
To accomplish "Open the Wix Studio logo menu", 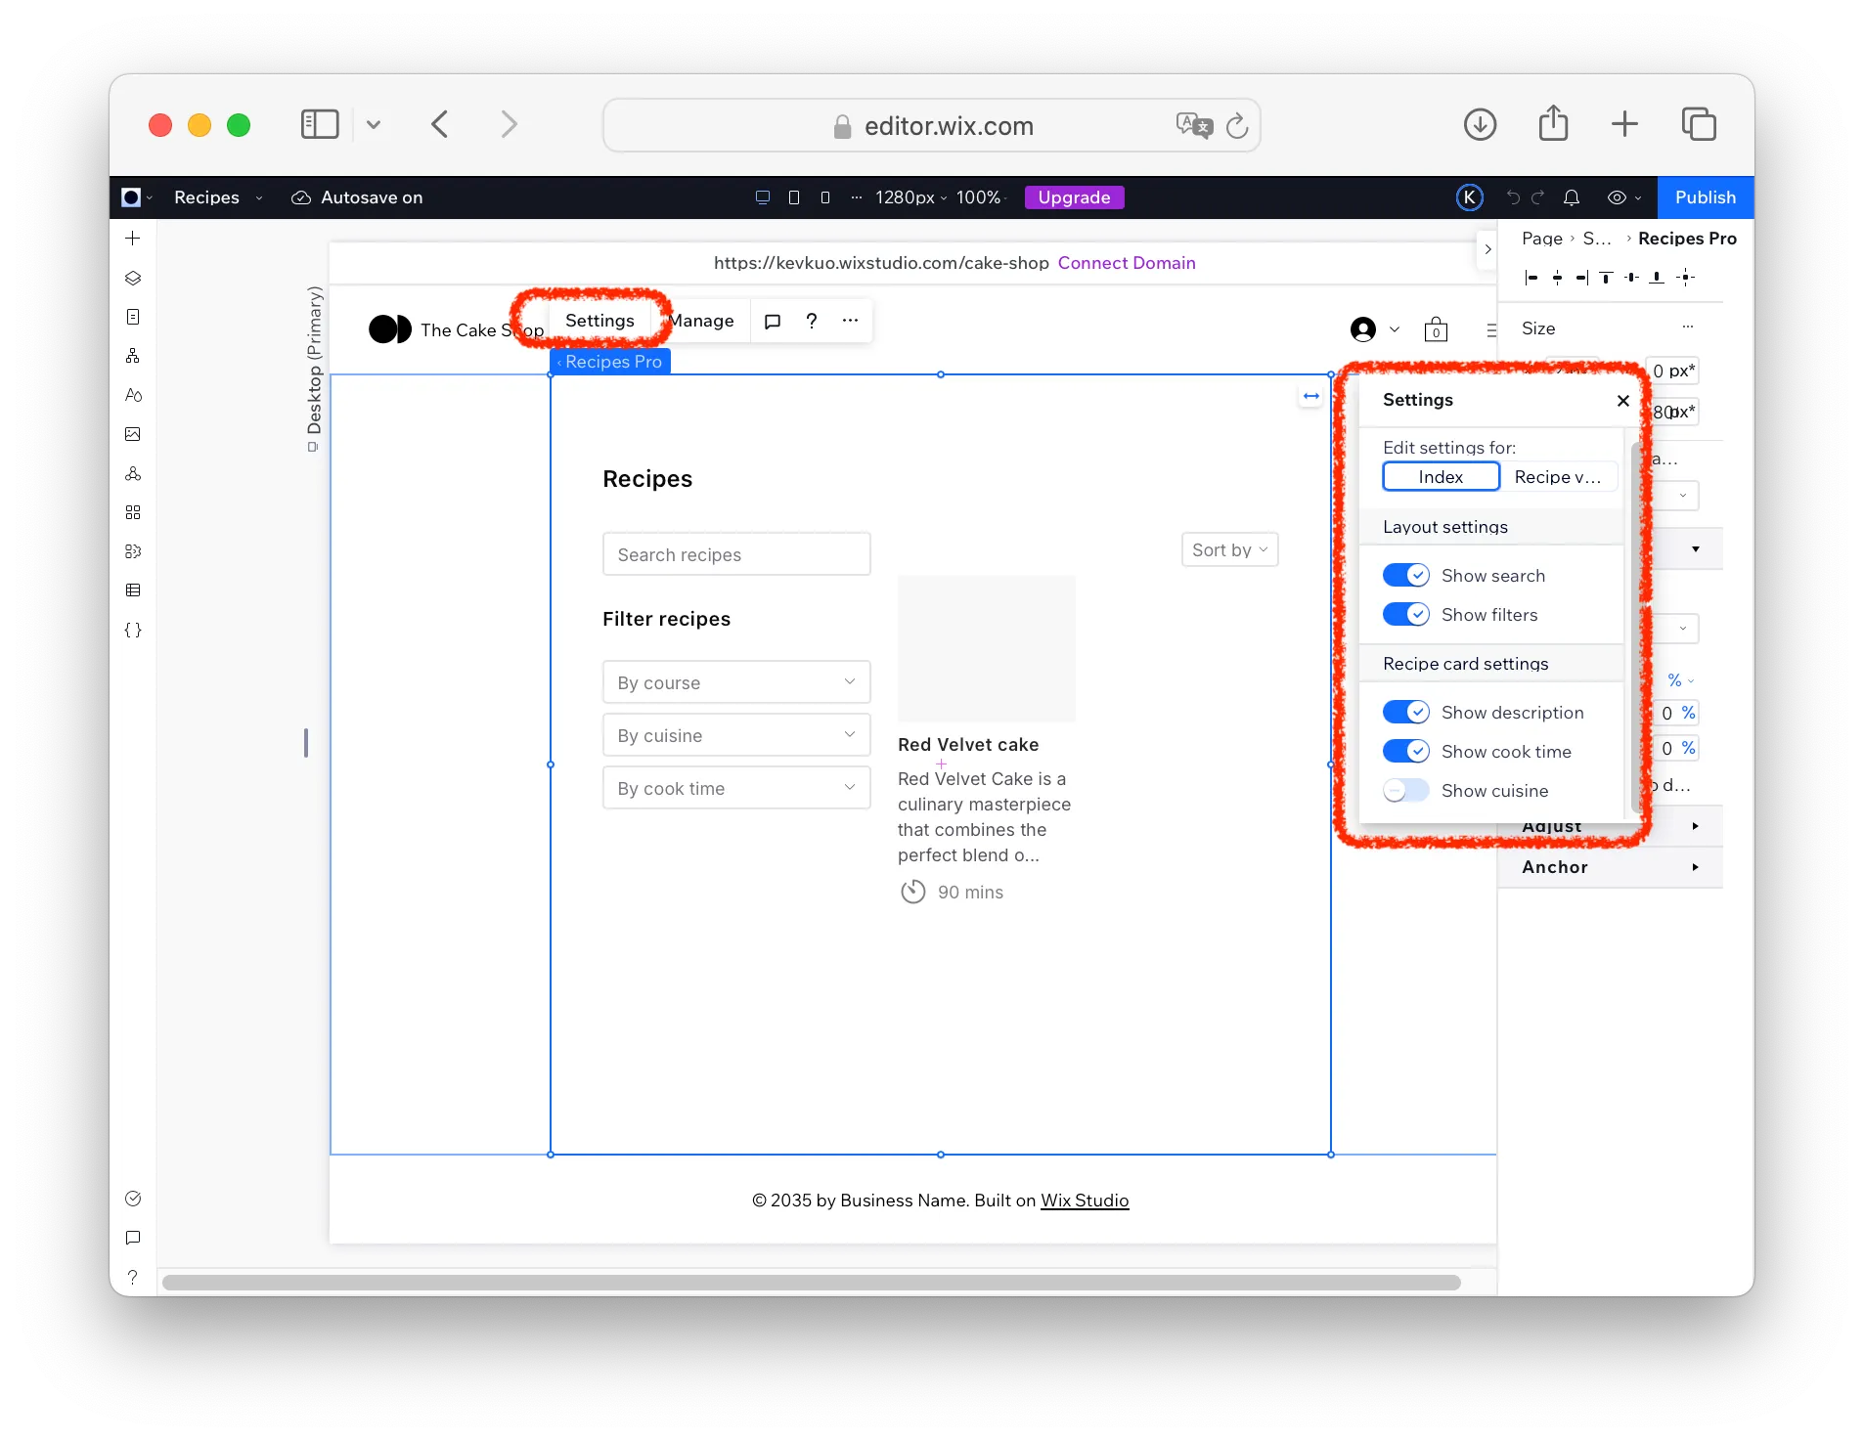I will [x=137, y=197].
